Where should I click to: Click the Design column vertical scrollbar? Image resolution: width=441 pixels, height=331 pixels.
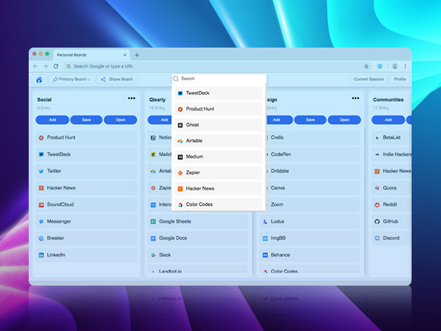click(365, 200)
